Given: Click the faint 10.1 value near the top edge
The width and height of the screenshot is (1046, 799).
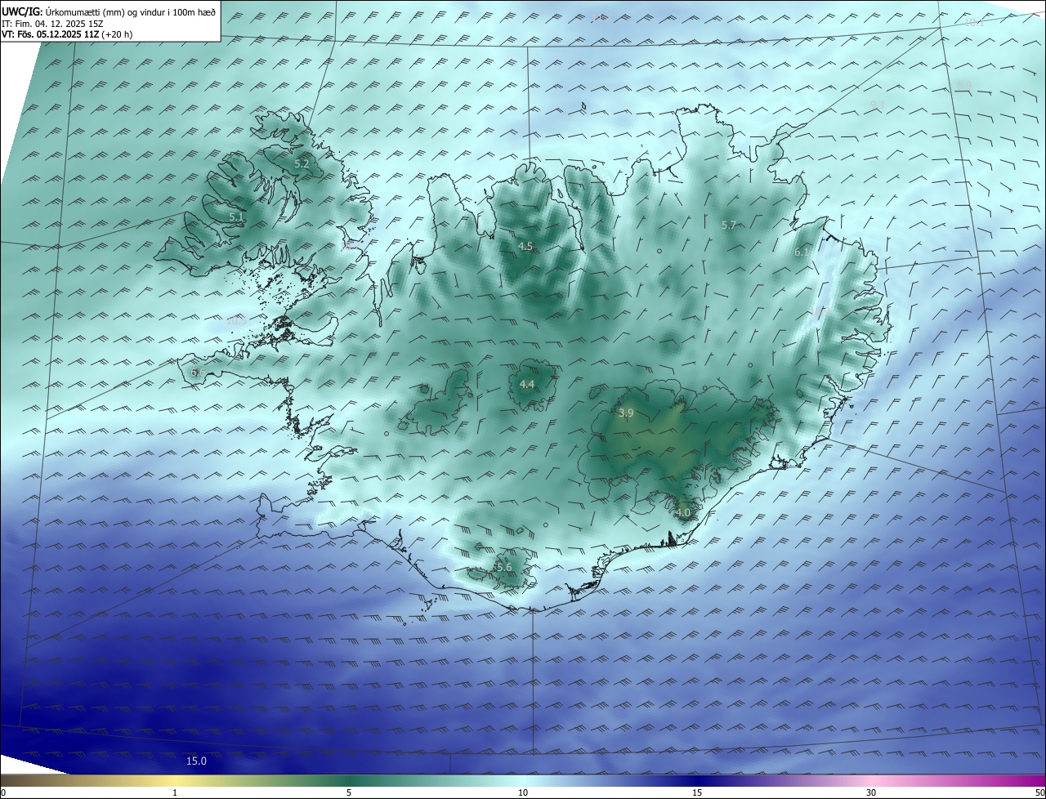Looking at the screenshot, I should click(x=974, y=23).
